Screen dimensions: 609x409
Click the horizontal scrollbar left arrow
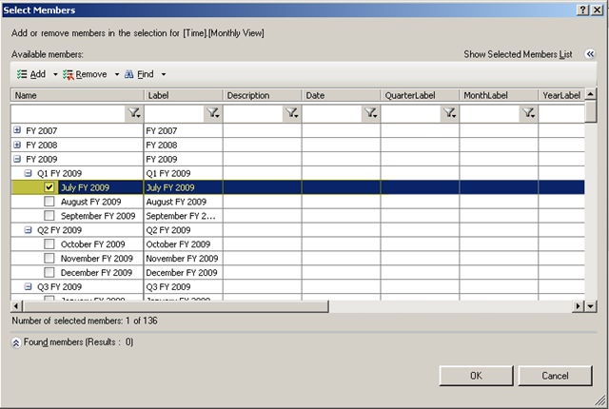tap(16, 306)
